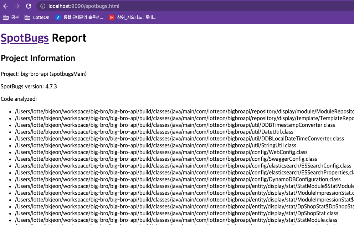Reload the SpotBugs report page
The image size is (354, 225).
tap(29, 6)
